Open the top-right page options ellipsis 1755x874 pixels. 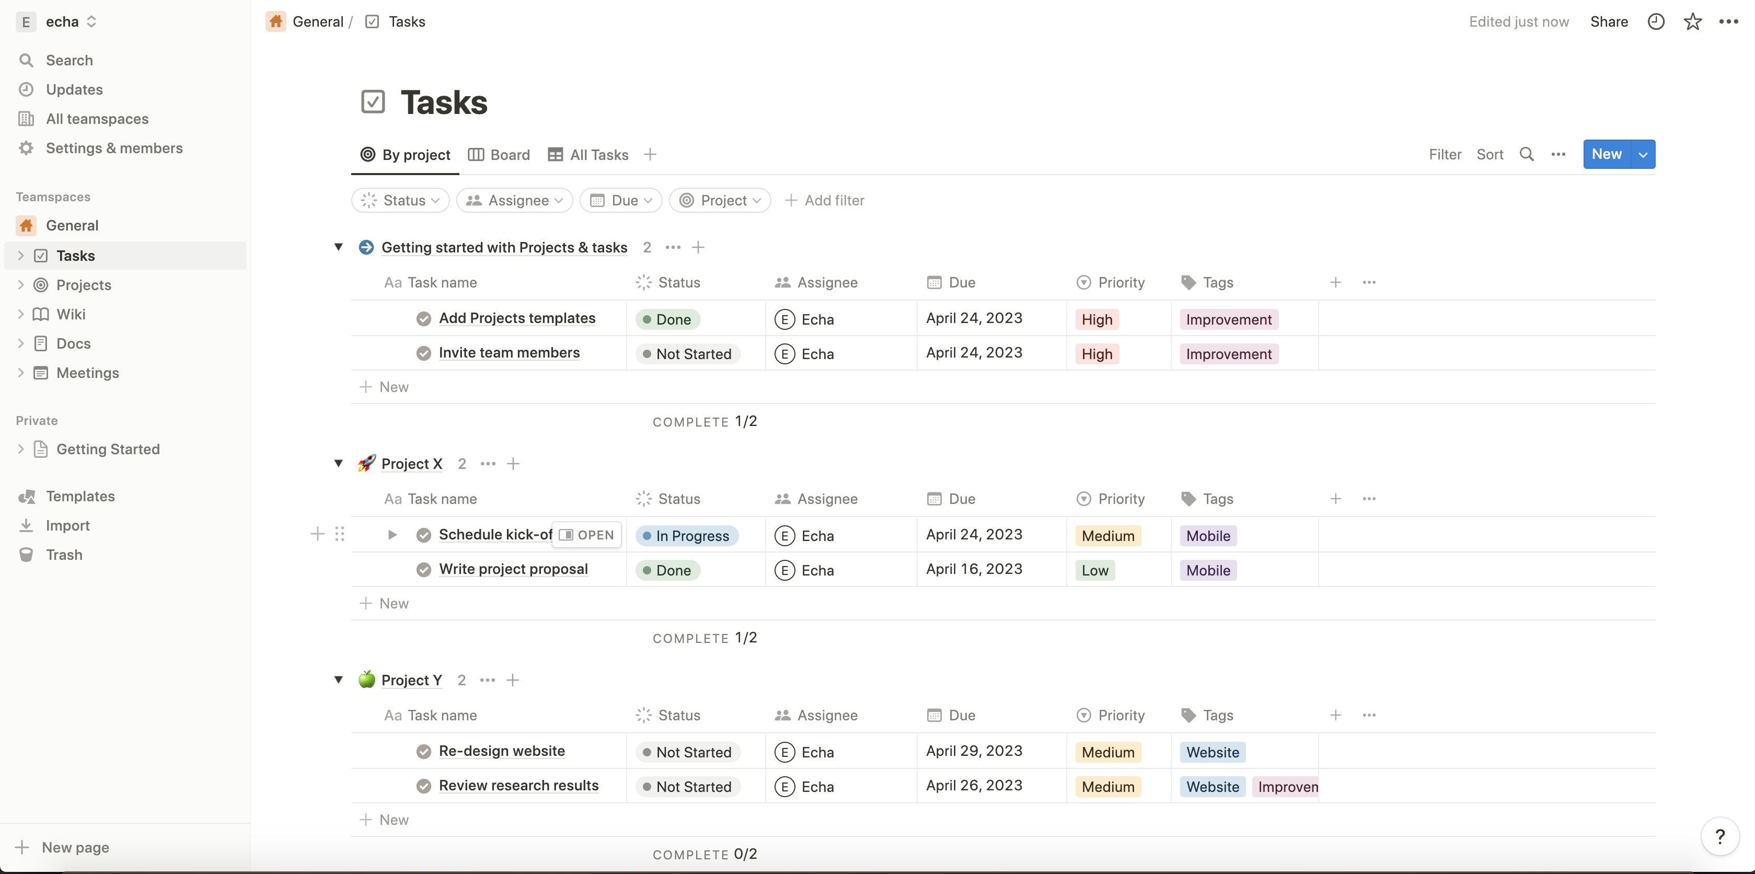(1728, 22)
